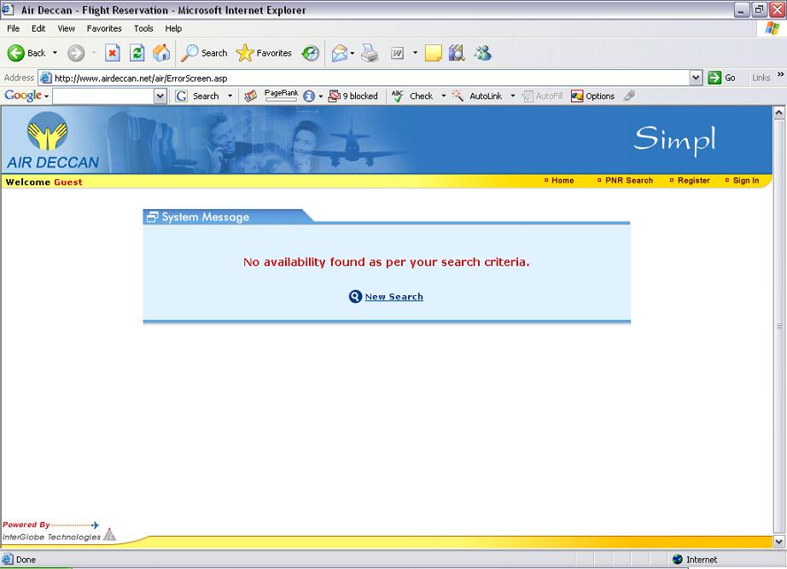Click the InterGlobe Technologies logo
Screen dimensions: 787x569
[59, 536]
